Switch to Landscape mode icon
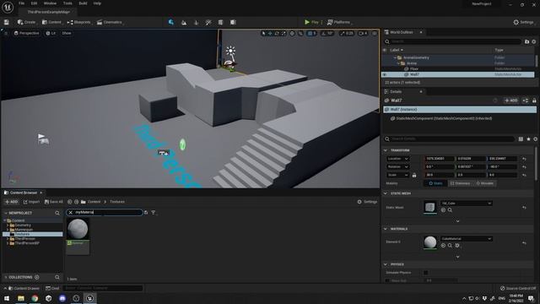 [x=184, y=23]
